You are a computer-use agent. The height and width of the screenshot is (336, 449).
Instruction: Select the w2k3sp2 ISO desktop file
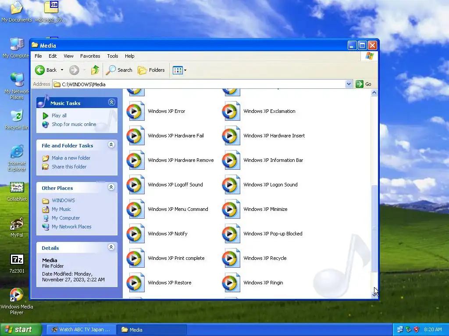51,11
